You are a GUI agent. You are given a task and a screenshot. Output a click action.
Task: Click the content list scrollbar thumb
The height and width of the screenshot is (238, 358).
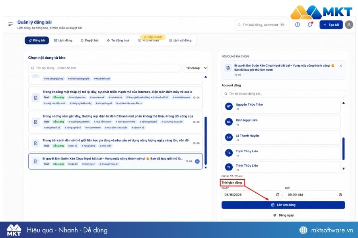pos(206,140)
